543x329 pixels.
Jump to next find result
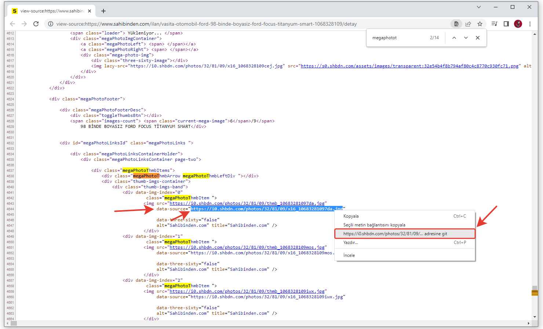pyautogui.click(x=466, y=38)
